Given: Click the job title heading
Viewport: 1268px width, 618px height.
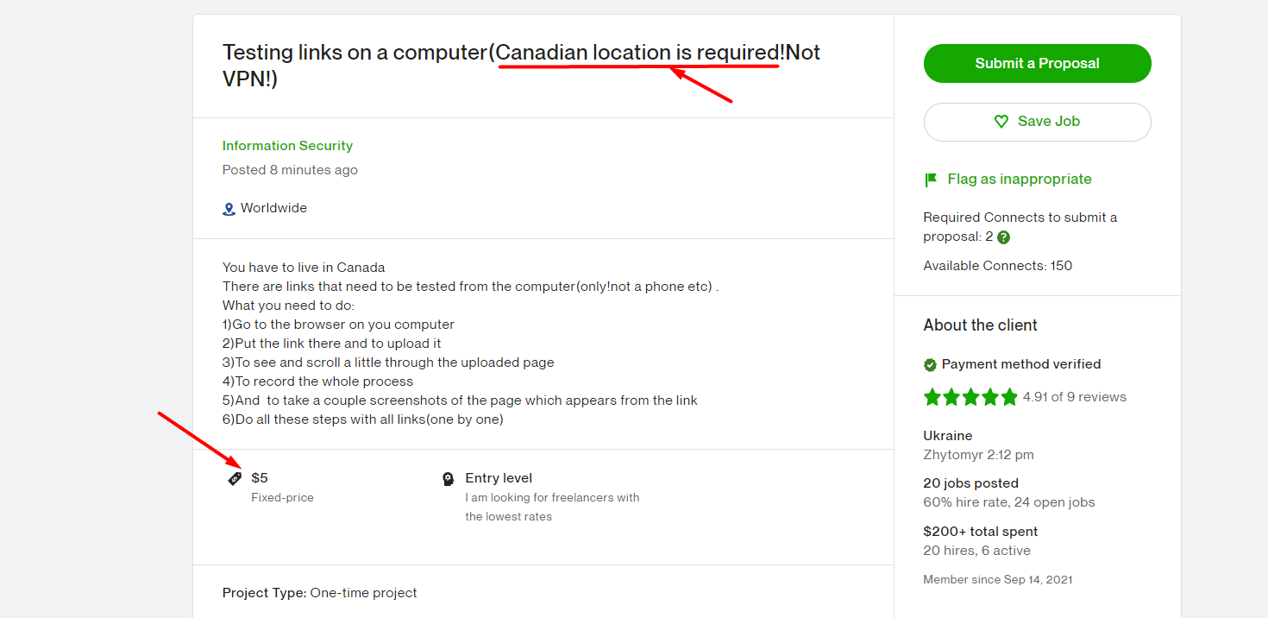Looking at the screenshot, I should 521,65.
